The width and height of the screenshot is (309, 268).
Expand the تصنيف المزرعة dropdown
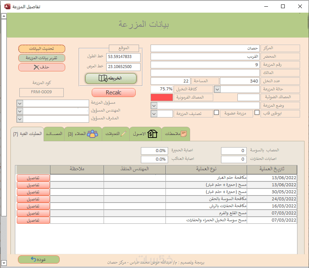coord(154,114)
